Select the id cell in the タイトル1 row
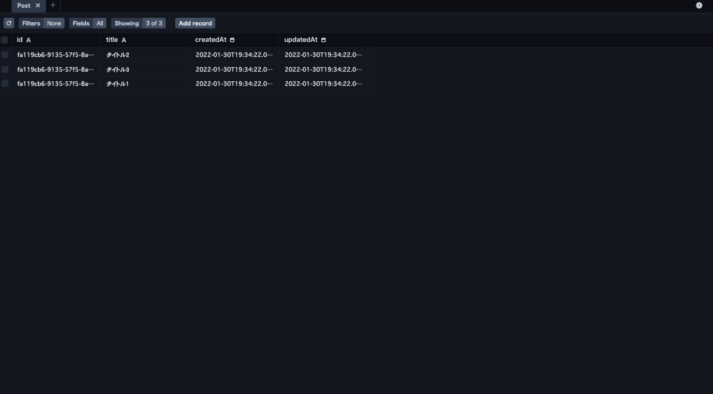The image size is (713, 394). (56, 83)
